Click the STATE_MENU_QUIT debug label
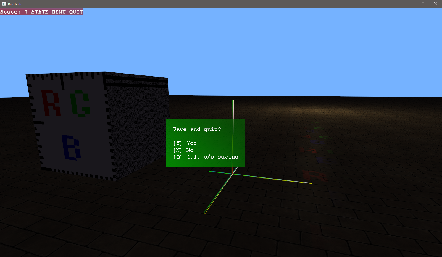The width and height of the screenshot is (442, 257). (57, 12)
